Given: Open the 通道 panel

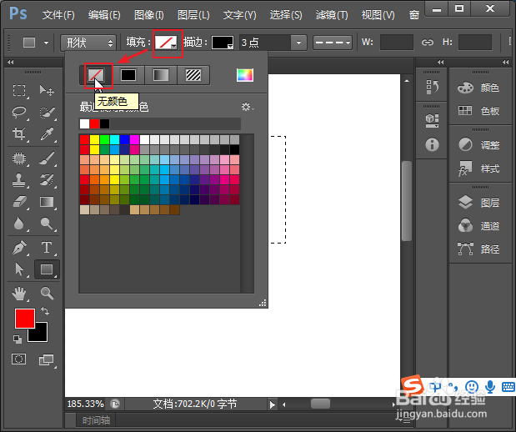Looking at the screenshot, I should [x=478, y=226].
